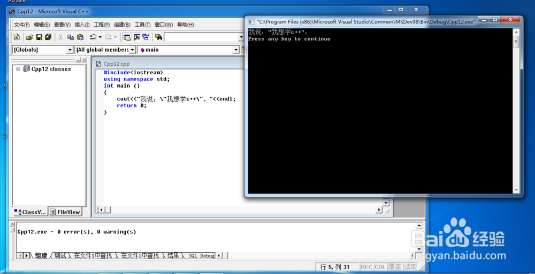Click the 0 error(s), 0 warning(s) output line
The width and height of the screenshot is (535, 274).
click(77, 232)
